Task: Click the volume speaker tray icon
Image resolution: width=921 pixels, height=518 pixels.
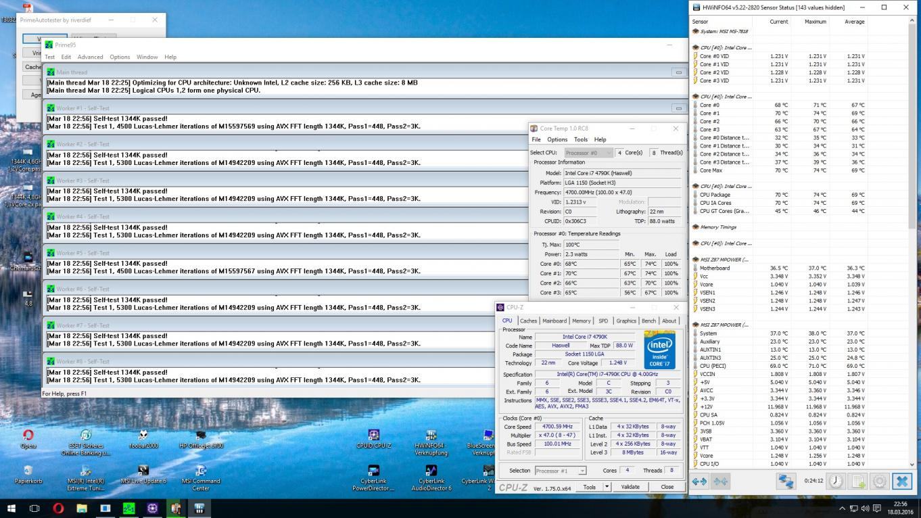Action: [x=865, y=509]
